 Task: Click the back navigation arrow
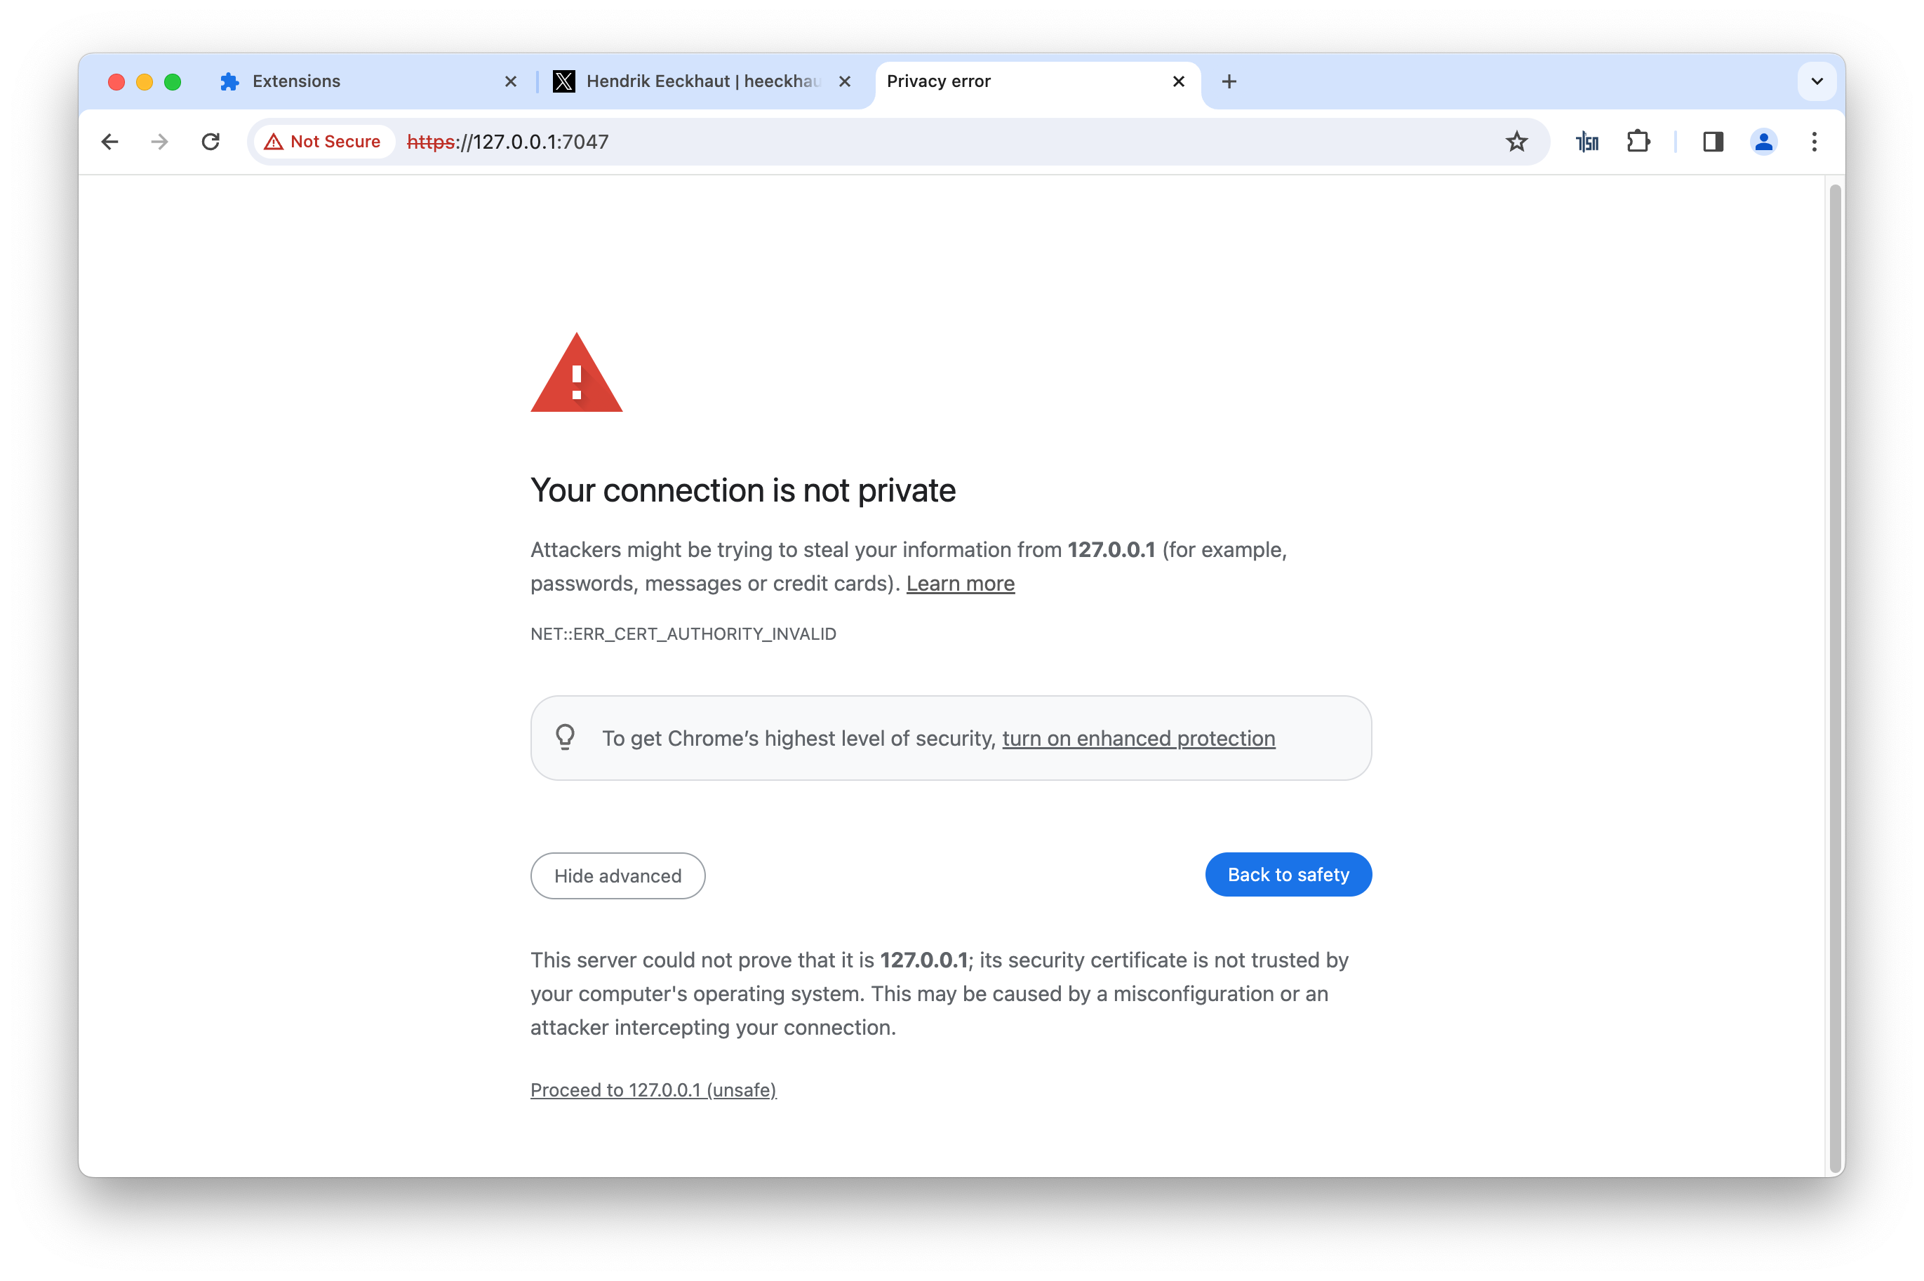(110, 142)
